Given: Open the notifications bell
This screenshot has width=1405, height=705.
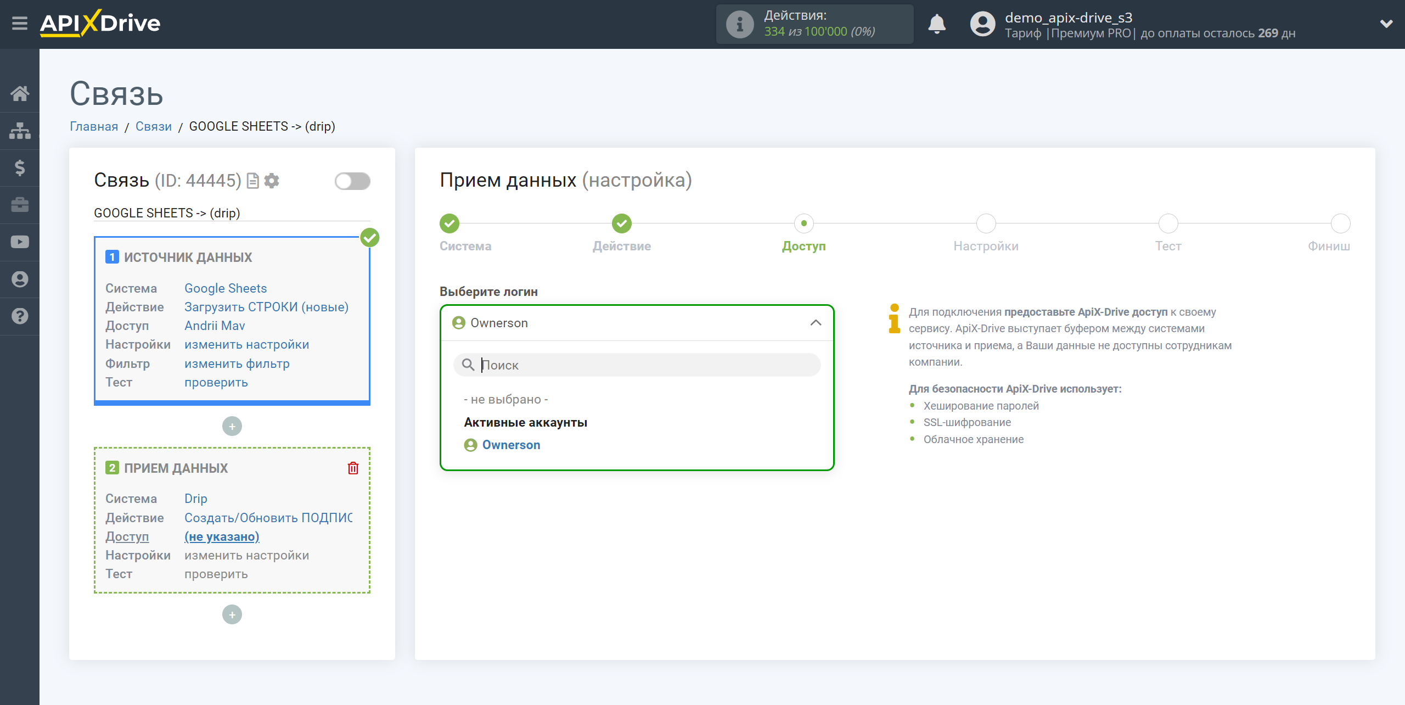Looking at the screenshot, I should (937, 24).
